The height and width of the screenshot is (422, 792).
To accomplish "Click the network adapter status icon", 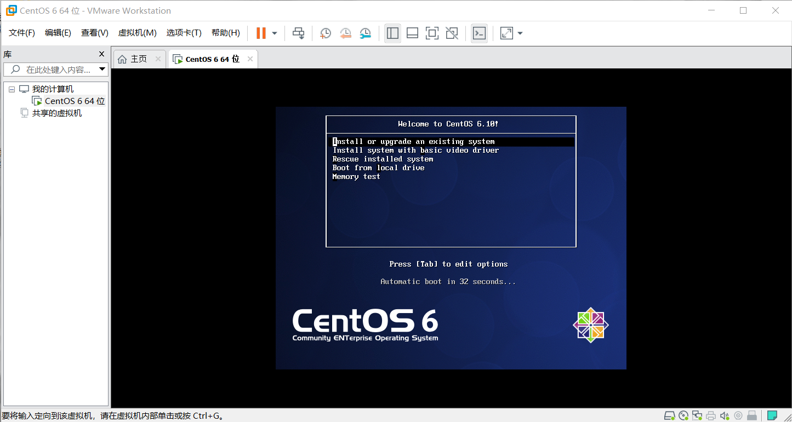I will click(x=697, y=415).
